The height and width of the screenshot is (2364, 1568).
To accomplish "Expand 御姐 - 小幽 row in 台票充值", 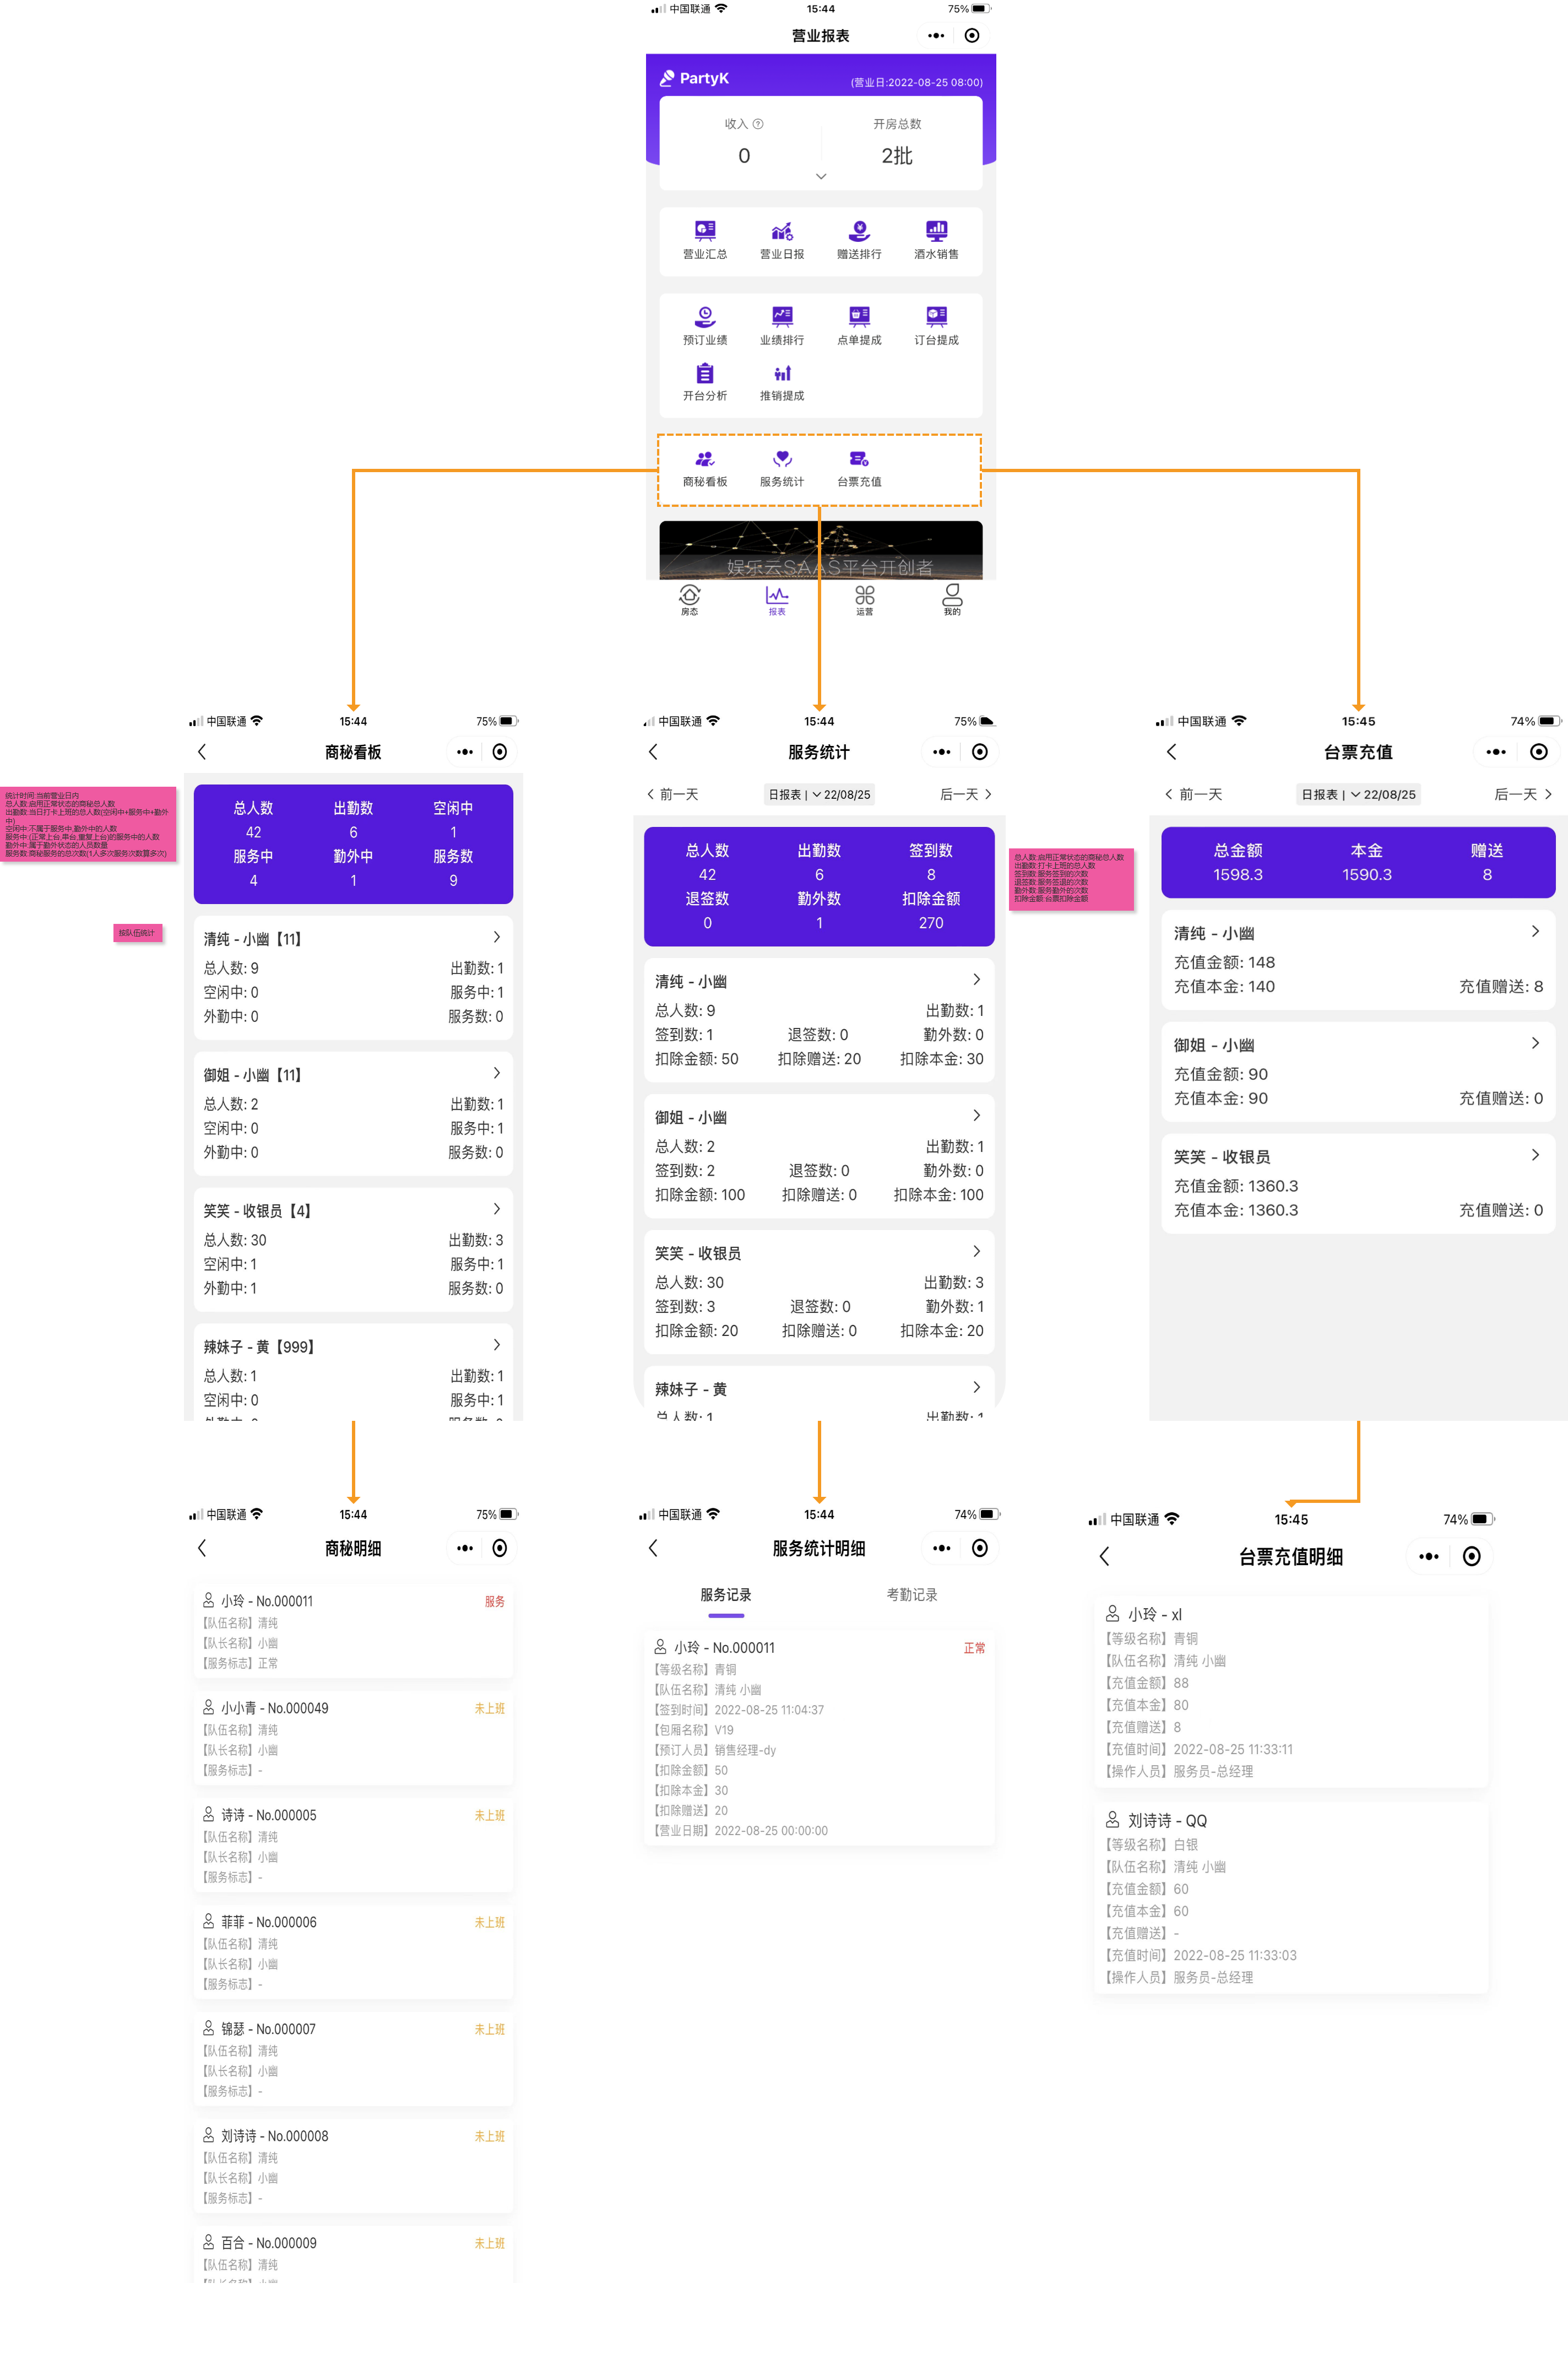I will (1358, 1071).
